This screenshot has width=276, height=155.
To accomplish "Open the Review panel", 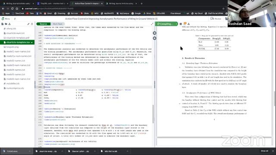I will (x=216, y=19).
